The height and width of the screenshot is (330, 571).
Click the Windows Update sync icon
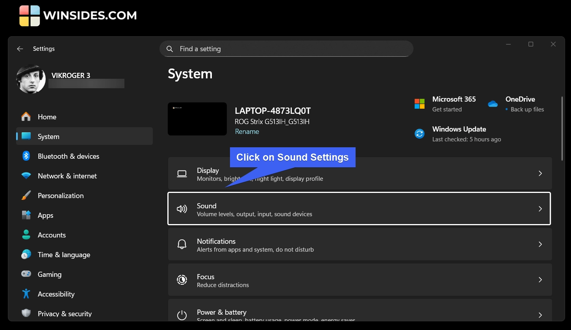(x=419, y=134)
